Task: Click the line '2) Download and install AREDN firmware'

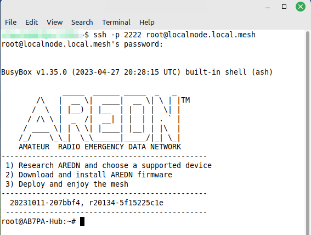Action: pyautogui.click(x=89, y=175)
